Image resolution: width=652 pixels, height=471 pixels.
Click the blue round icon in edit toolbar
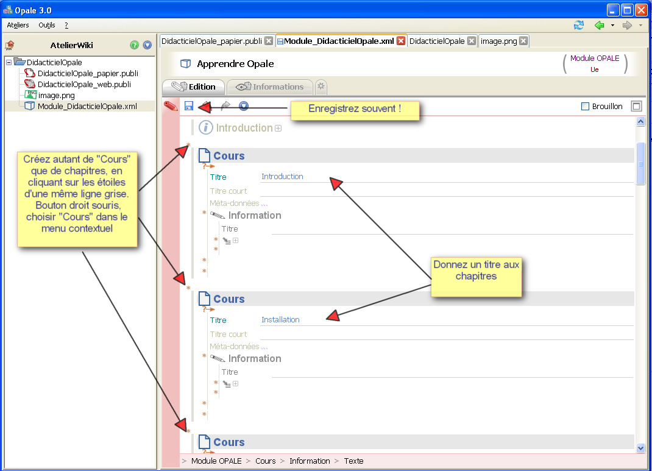244,106
